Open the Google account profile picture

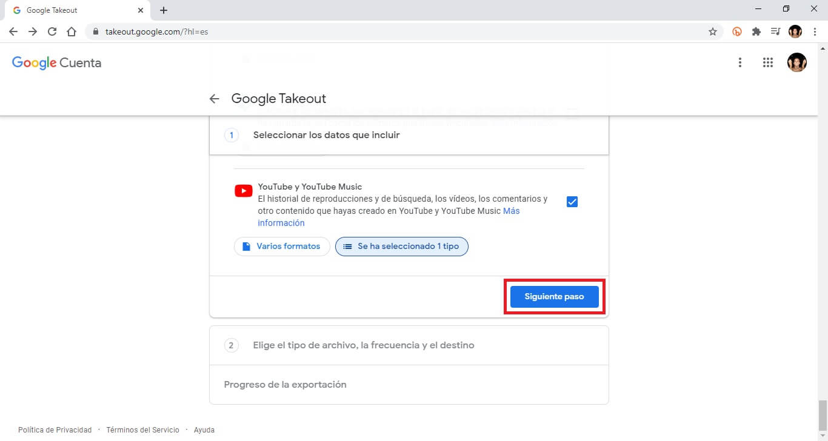[x=796, y=62]
